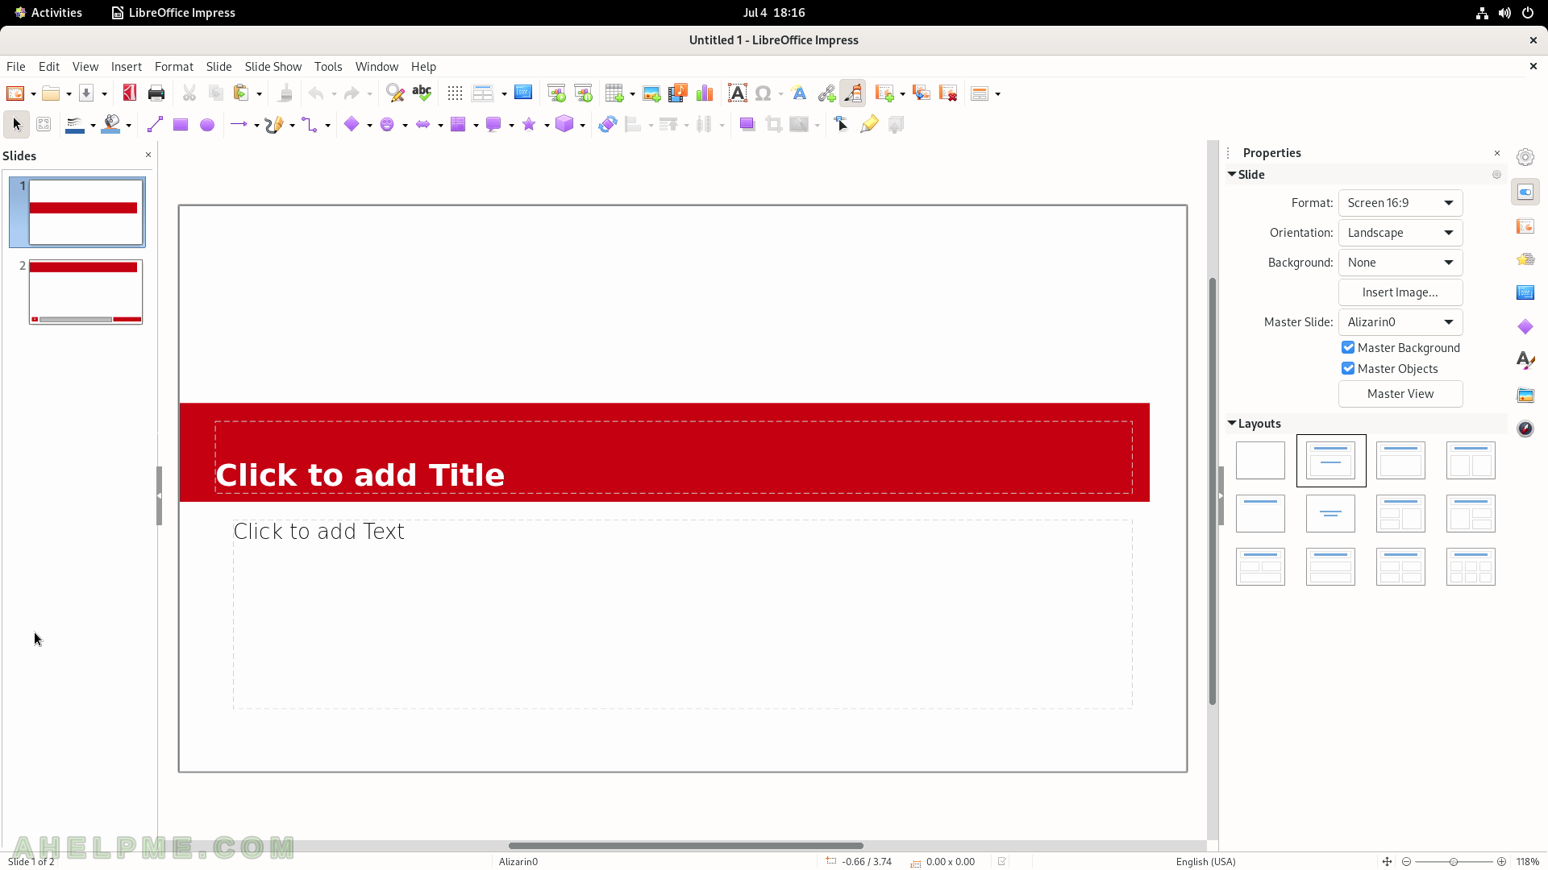Open the Insert Table dropdown arrow
Viewport: 1548px width, 870px height.
(633, 94)
